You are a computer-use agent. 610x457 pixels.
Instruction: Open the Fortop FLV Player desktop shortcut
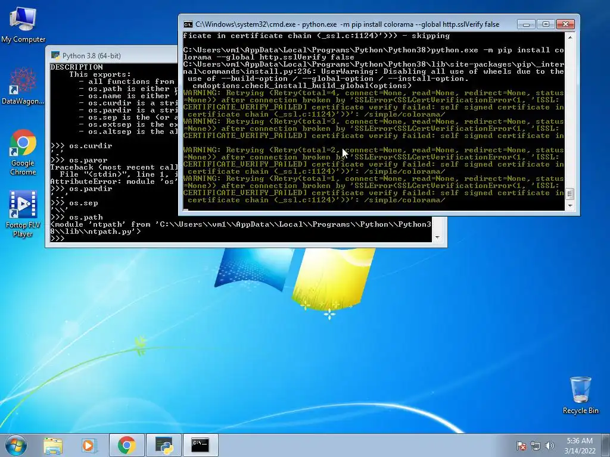point(23,214)
